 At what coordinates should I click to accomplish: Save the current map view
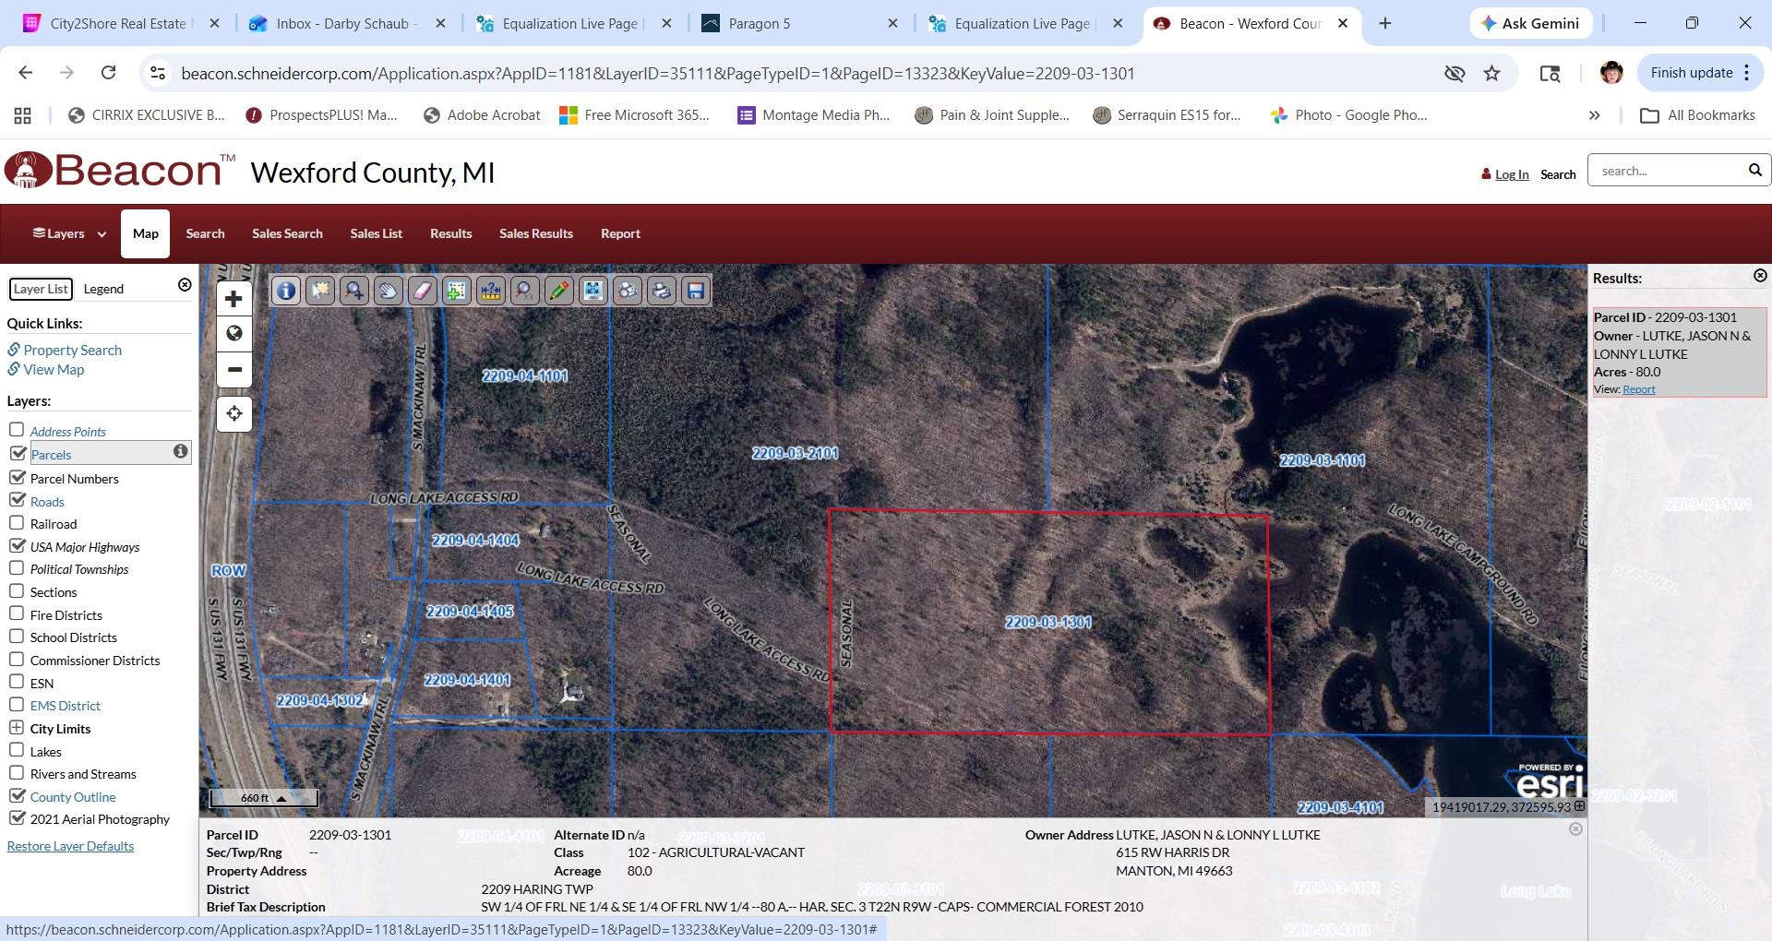click(695, 291)
